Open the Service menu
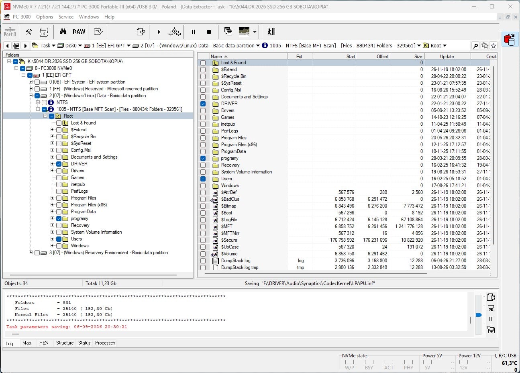The width and height of the screenshot is (520, 373). pos(66,17)
